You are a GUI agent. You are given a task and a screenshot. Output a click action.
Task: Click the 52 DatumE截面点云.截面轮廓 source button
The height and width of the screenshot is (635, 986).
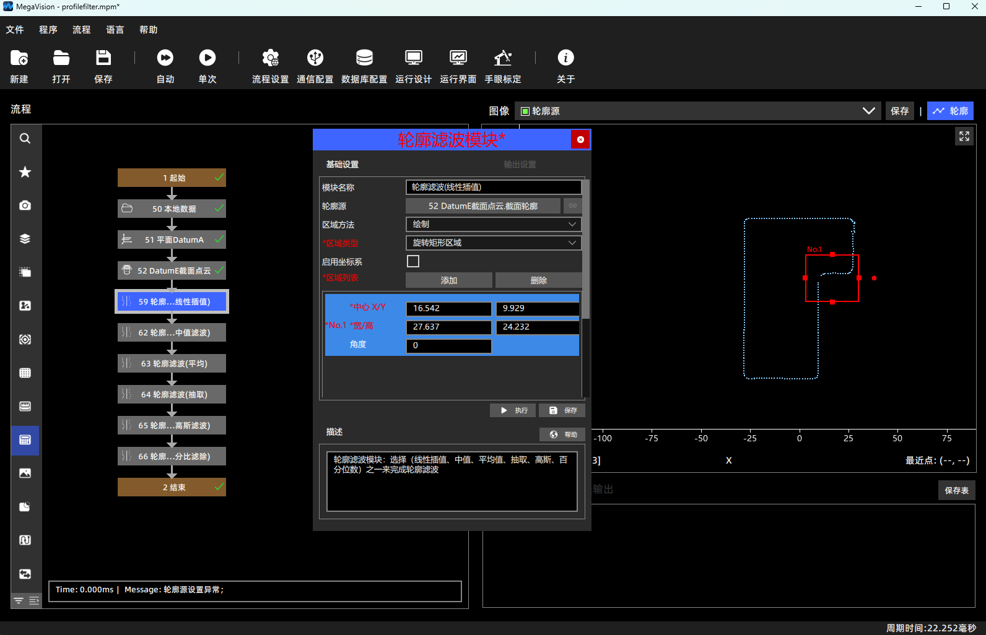[x=483, y=205]
